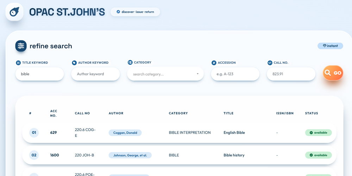Screen dimensions: 352x176
Task: Click the TITLE column header
Action: [x=228, y=113]
